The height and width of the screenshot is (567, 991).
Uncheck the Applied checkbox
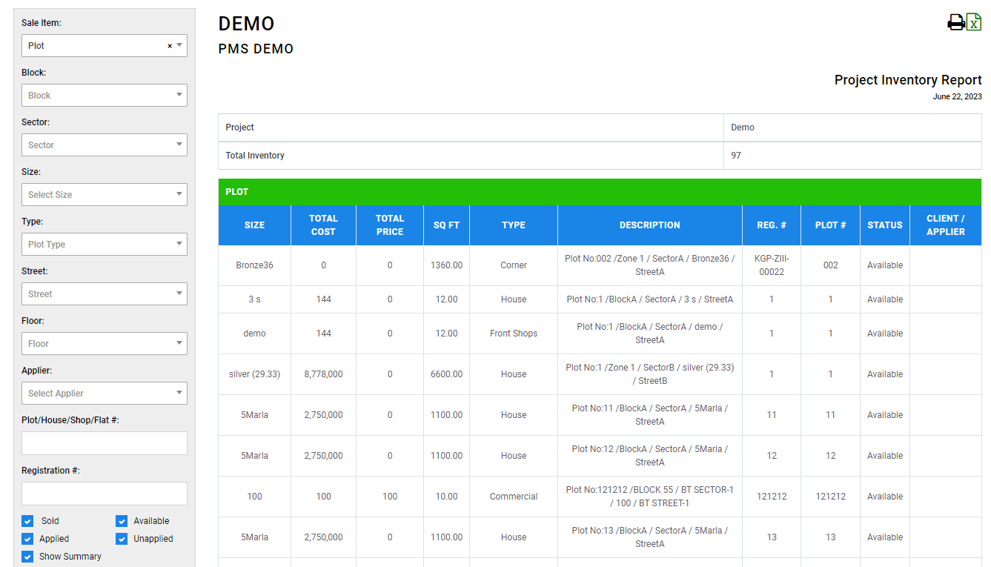tap(27, 539)
